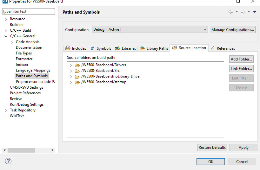Click the scrollbar left arrow
Image resolution: width=260 pixels, height=170 pixels.
[5, 150]
